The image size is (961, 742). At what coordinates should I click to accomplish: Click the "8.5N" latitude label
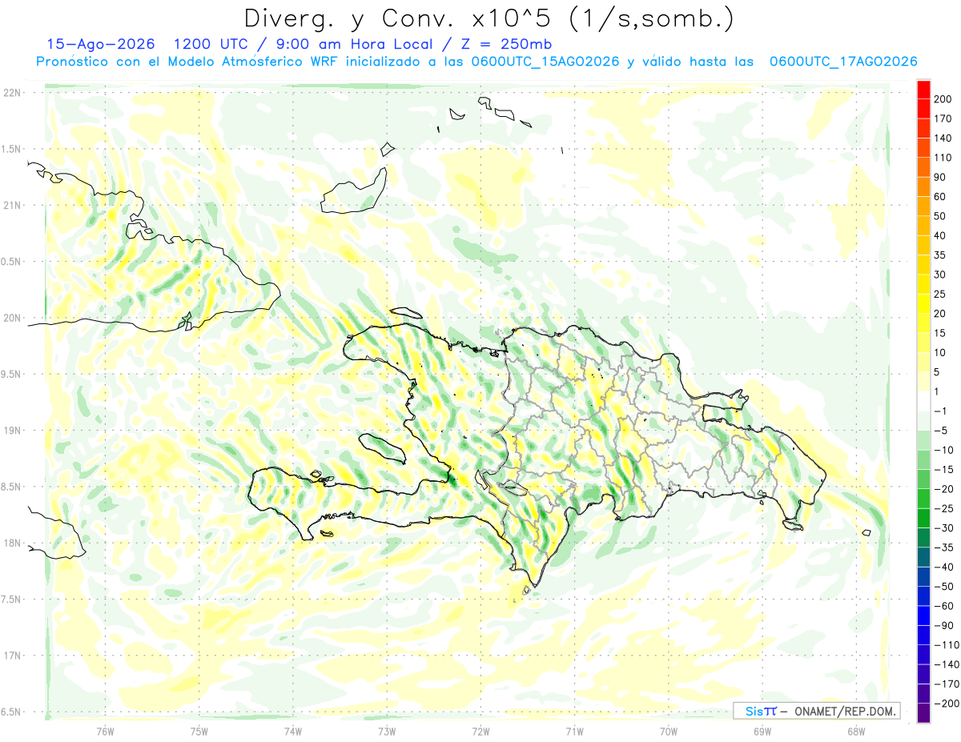coord(11,487)
